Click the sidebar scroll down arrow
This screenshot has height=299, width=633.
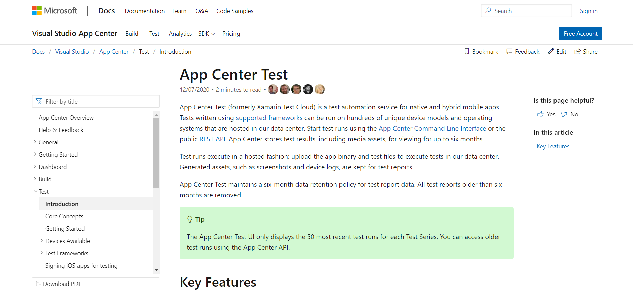(x=156, y=270)
